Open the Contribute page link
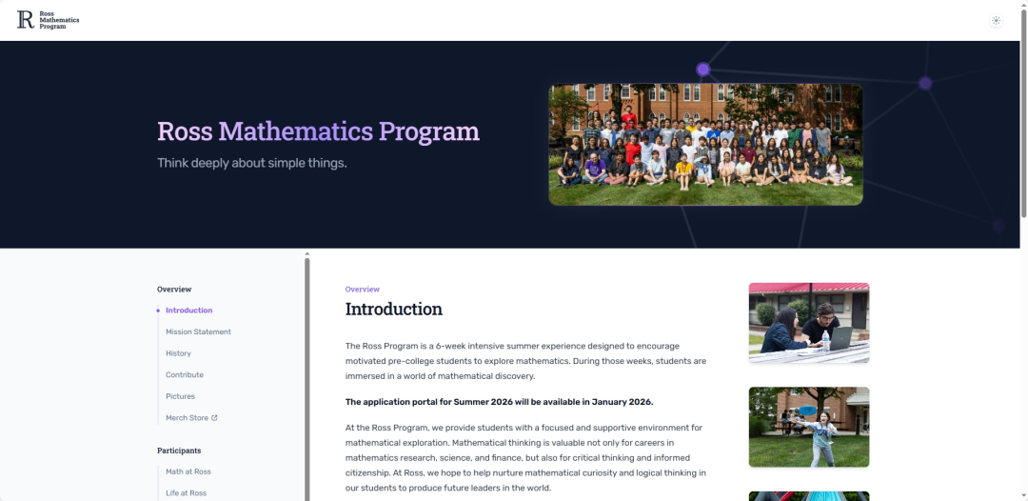Viewport: 1028px width, 501px height. (185, 375)
